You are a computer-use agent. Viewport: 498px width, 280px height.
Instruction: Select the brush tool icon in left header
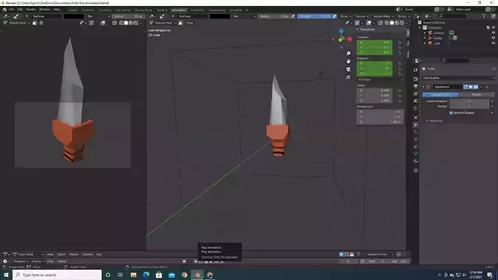tap(16, 16)
